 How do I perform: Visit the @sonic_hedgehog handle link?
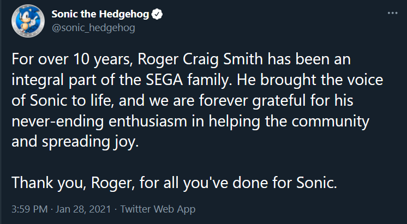(x=93, y=27)
